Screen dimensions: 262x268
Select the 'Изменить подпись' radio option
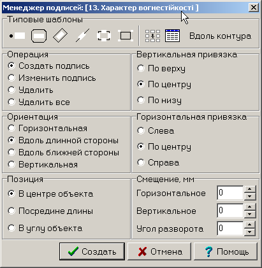tap(52, 78)
